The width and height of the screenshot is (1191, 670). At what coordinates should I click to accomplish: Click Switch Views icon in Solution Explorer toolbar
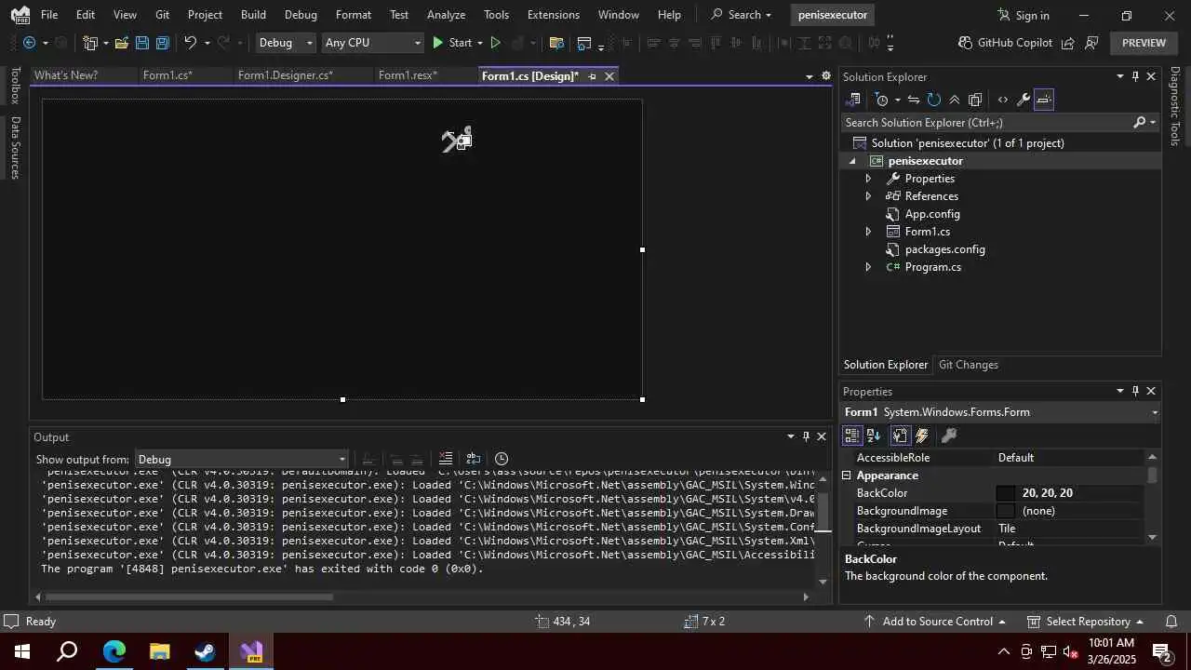(x=853, y=100)
